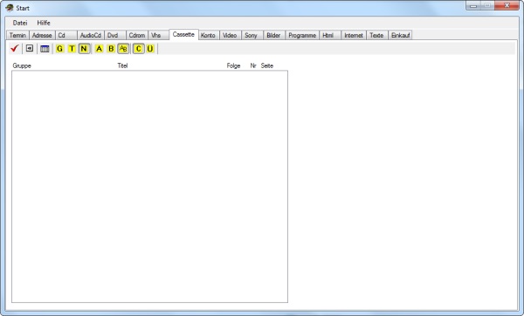Image resolution: width=524 pixels, height=316 pixels.
Task: Switch to the Sony tab
Action: pyautogui.click(x=252, y=35)
